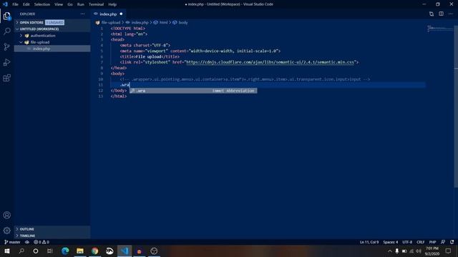This screenshot has width=458, height=257.
Task: Select index.php in the explorer tree
Action: (52, 49)
